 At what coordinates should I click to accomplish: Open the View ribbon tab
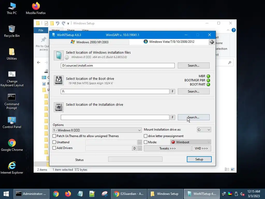tap(85, 30)
